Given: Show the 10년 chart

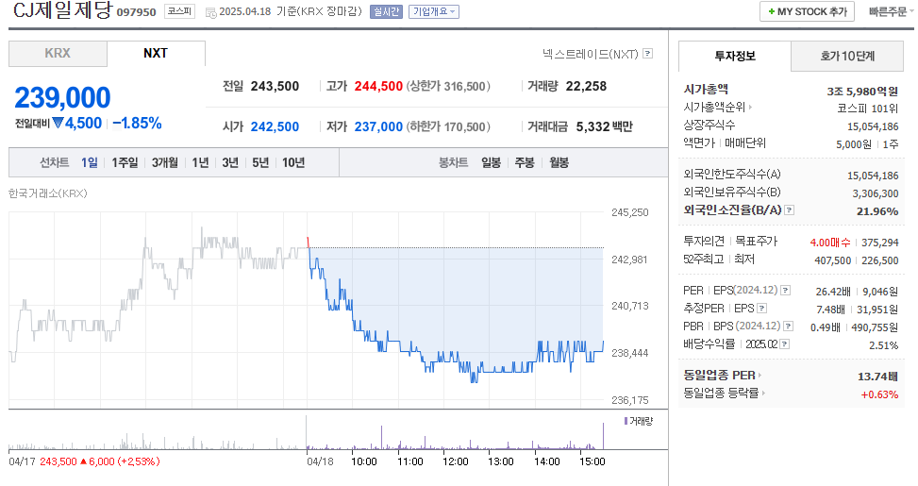Looking at the screenshot, I should click(293, 162).
